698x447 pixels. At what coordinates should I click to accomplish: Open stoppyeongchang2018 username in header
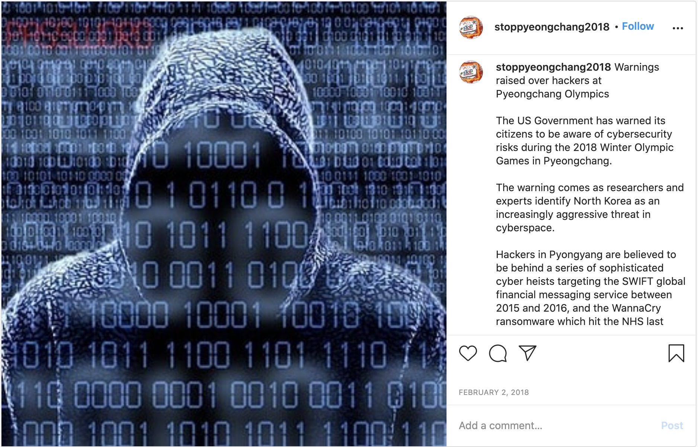click(552, 27)
